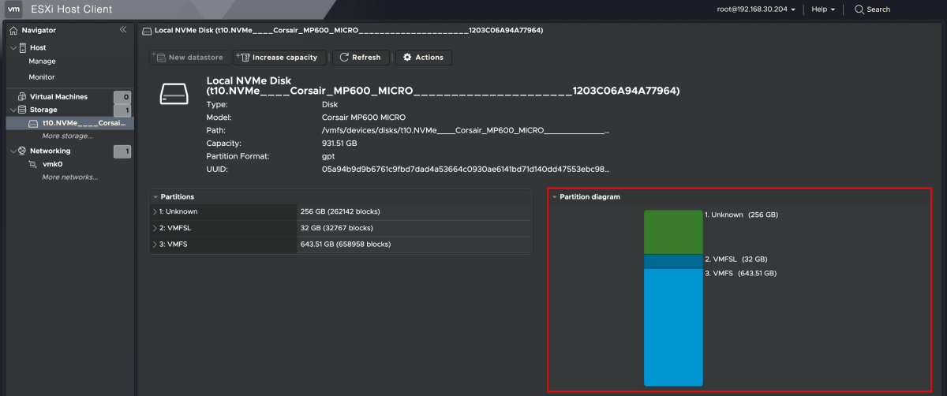This screenshot has height=396, width=947.
Task: Click the search magnifier icon
Action: pyautogui.click(x=859, y=9)
